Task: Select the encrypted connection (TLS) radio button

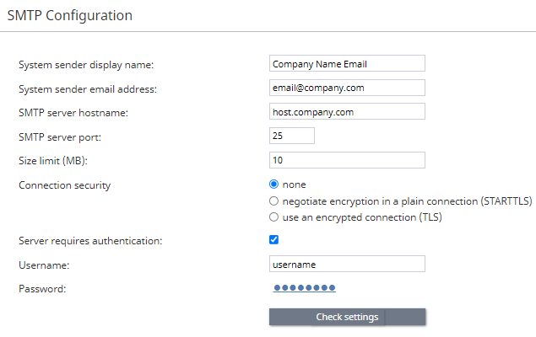Action: tap(273, 217)
